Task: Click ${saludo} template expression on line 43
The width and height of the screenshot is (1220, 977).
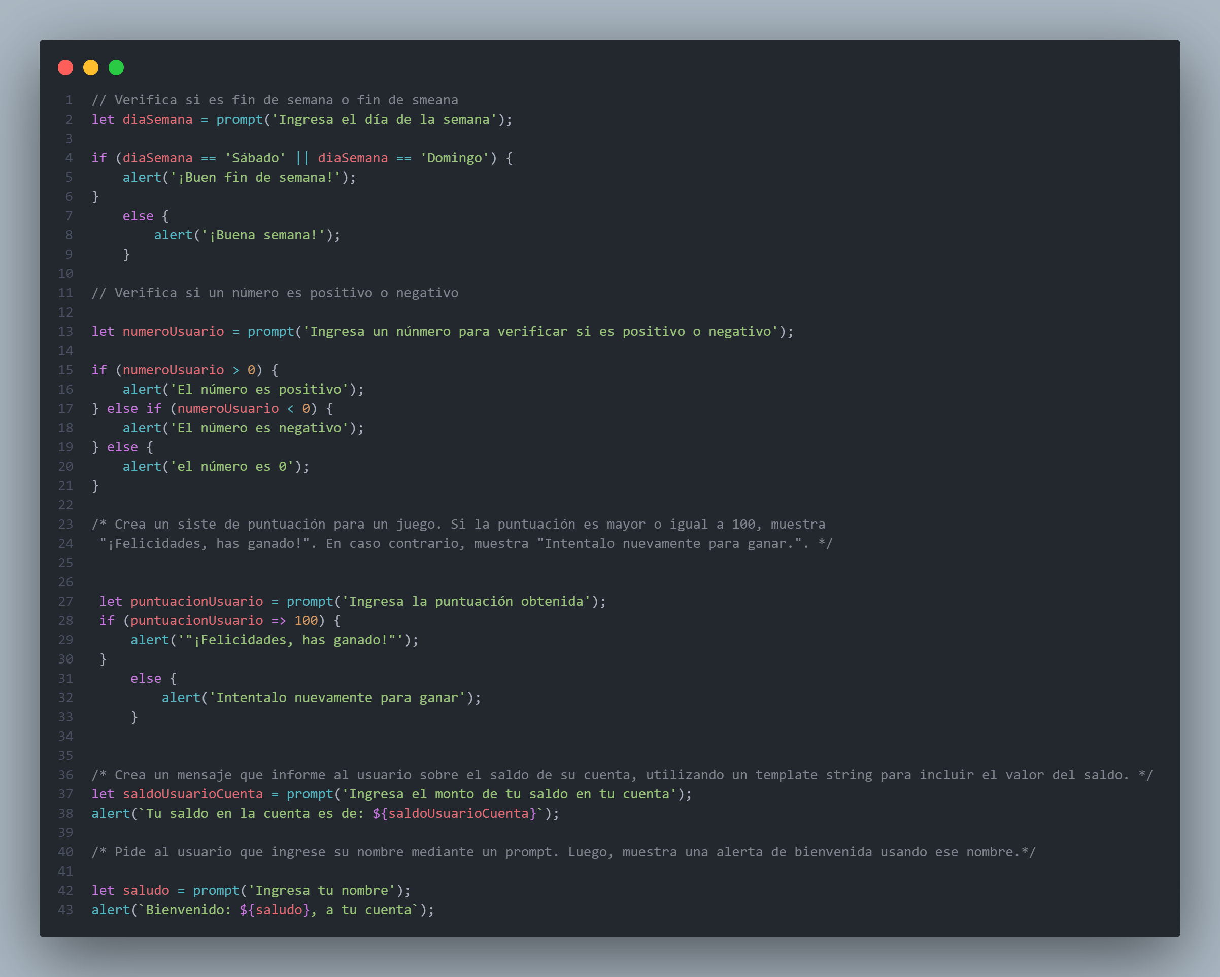Action: [275, 910]
